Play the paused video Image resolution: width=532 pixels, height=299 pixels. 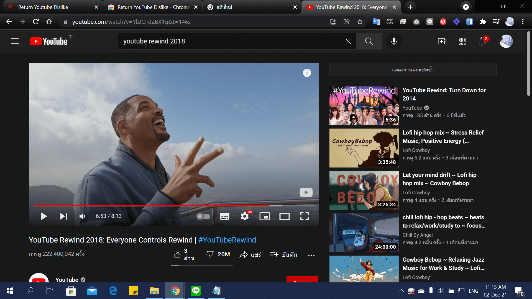coord(44,216)
